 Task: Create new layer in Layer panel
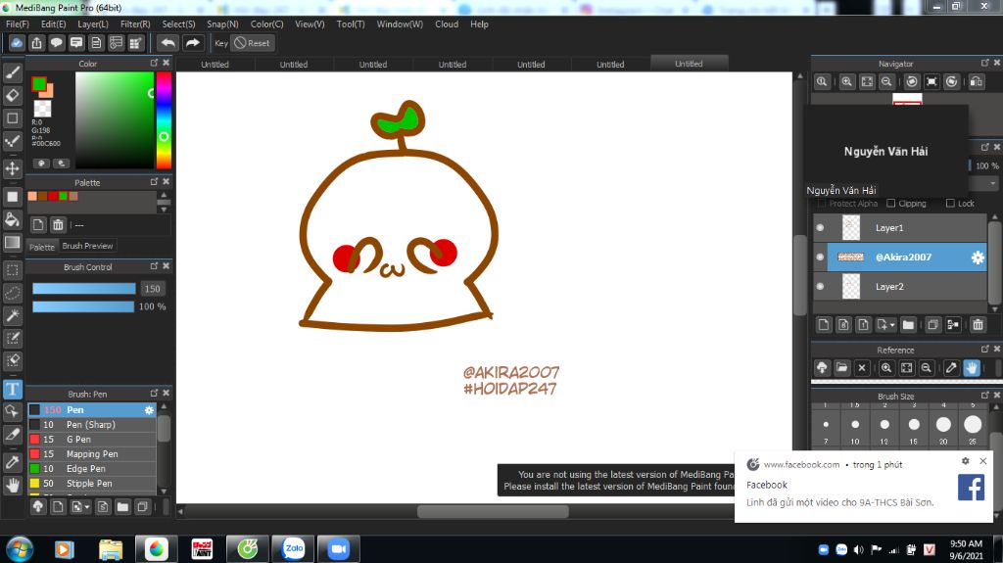(824, 325)
